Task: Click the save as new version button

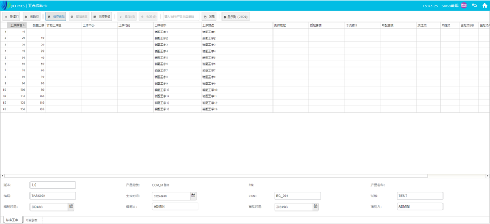Action: (x=101, y=16)
